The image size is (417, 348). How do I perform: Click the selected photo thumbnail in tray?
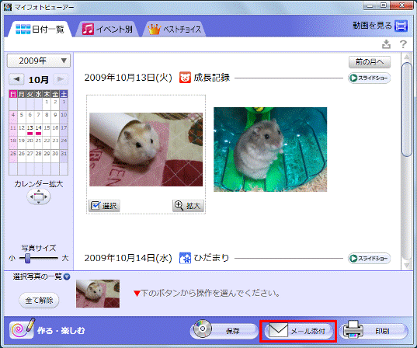coord(98,294)
